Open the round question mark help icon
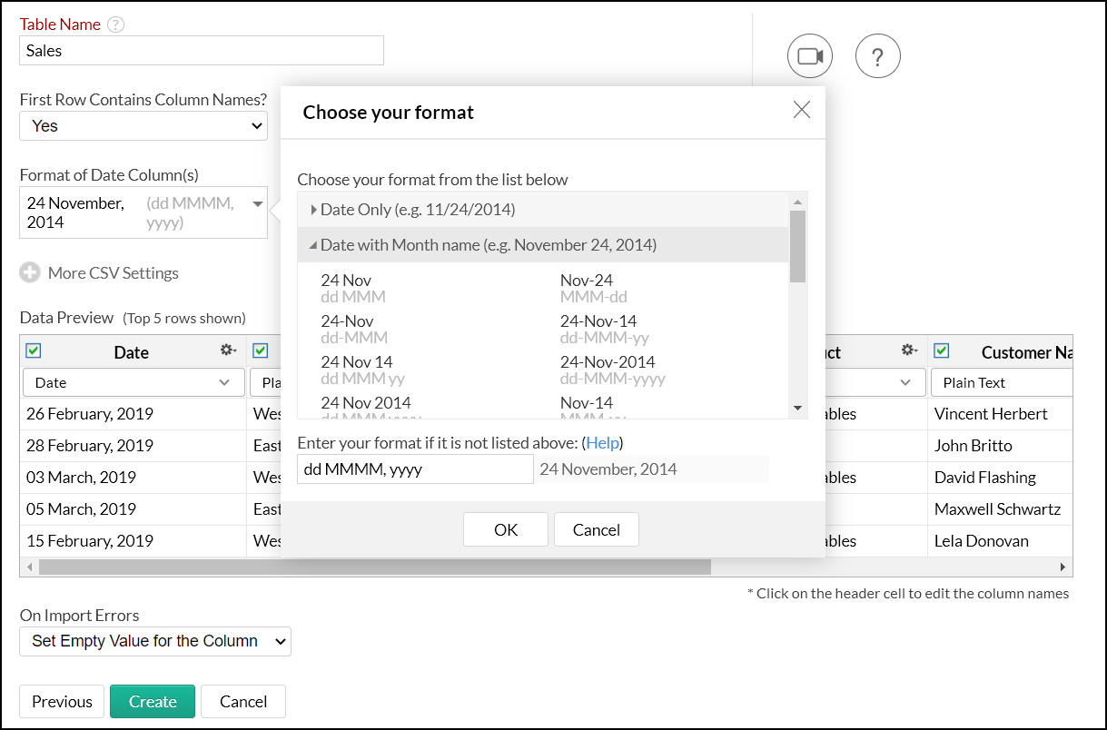 pyautogui.click(x=877, y=56)
